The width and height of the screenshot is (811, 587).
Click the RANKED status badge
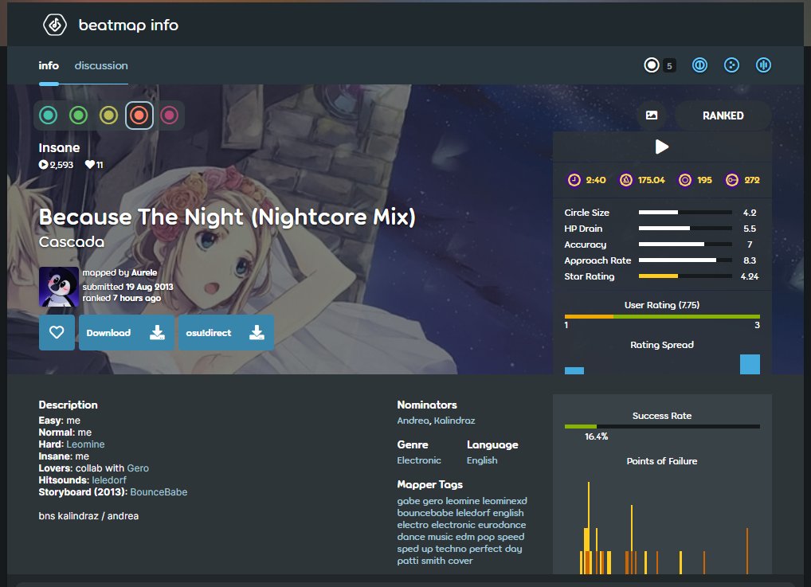click(723, 115)
